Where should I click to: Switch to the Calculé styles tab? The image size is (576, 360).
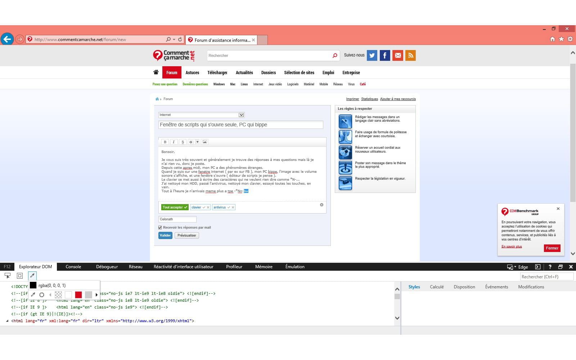coord(437,287)
